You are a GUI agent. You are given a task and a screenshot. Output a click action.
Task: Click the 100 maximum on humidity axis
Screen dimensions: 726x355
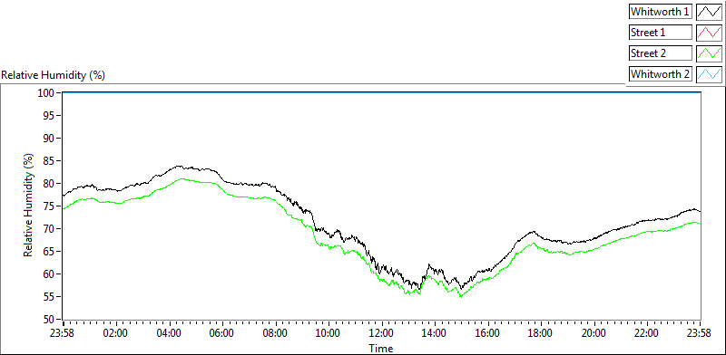tap(47, 93)
